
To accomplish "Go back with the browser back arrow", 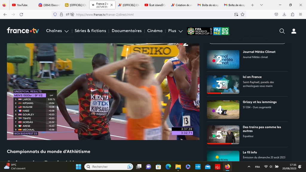I will [5, 14].
